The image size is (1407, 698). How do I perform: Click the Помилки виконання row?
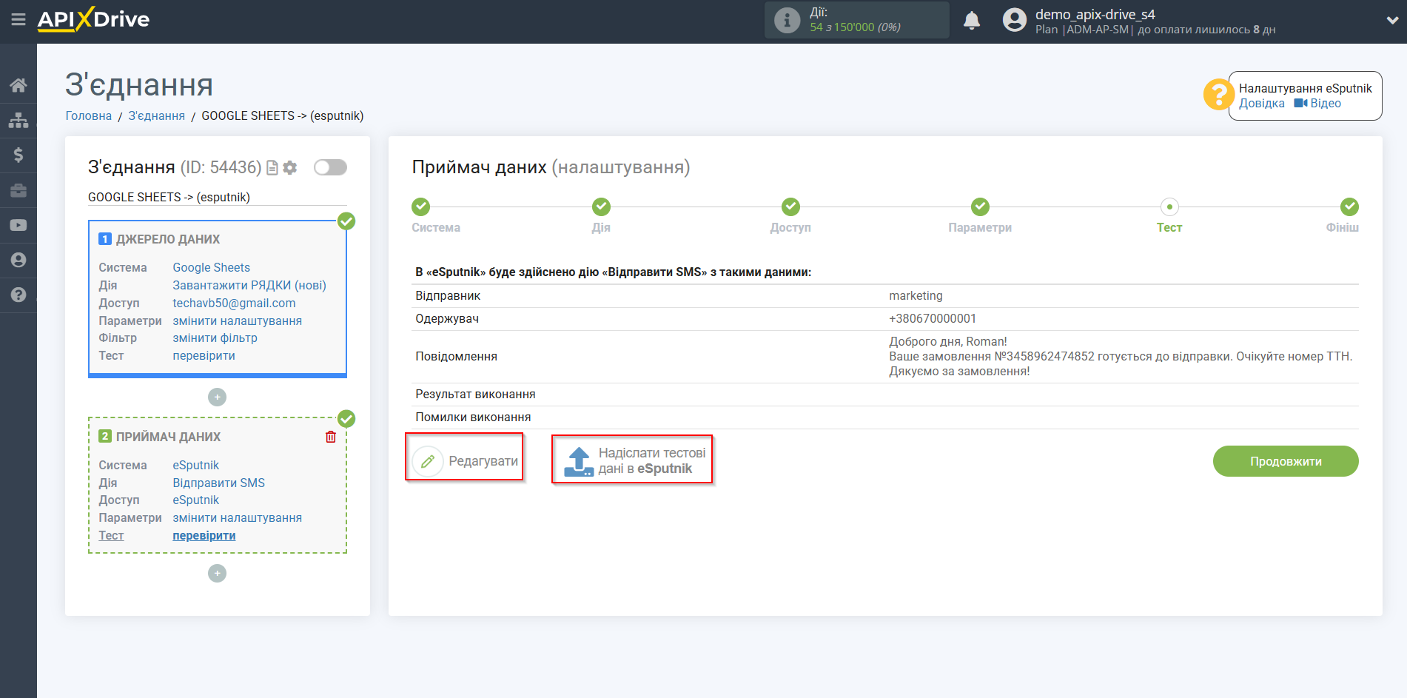(885, 417)
